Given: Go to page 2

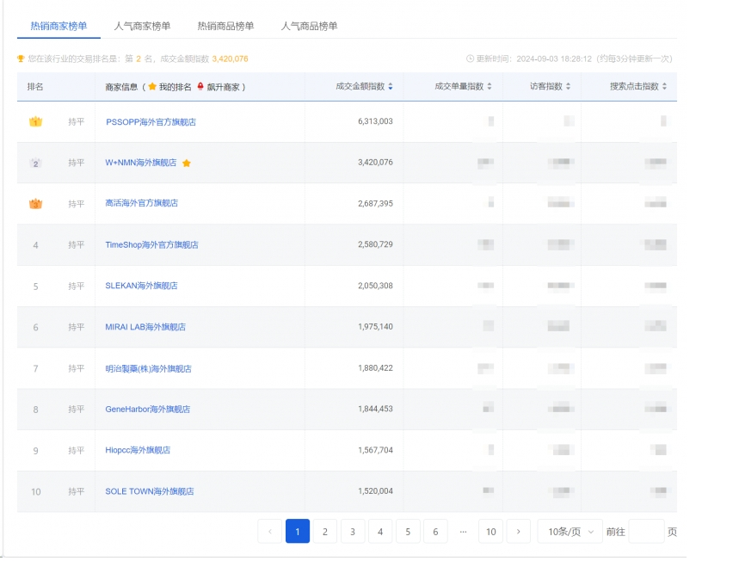Looking at the screenshot, I should click(325, 531).
